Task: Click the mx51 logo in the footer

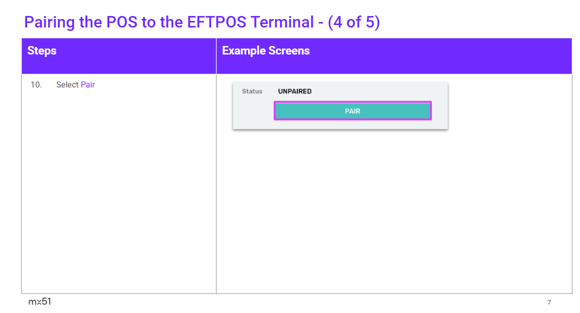Action: (x=40, y=301)
